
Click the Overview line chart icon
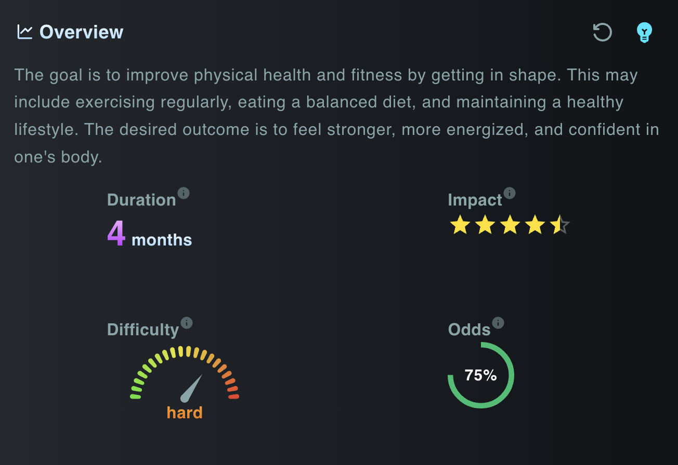[24, 32]
